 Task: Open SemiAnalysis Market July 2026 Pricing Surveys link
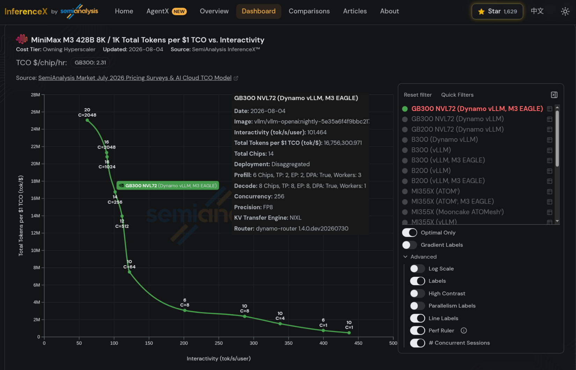[135, 78]
